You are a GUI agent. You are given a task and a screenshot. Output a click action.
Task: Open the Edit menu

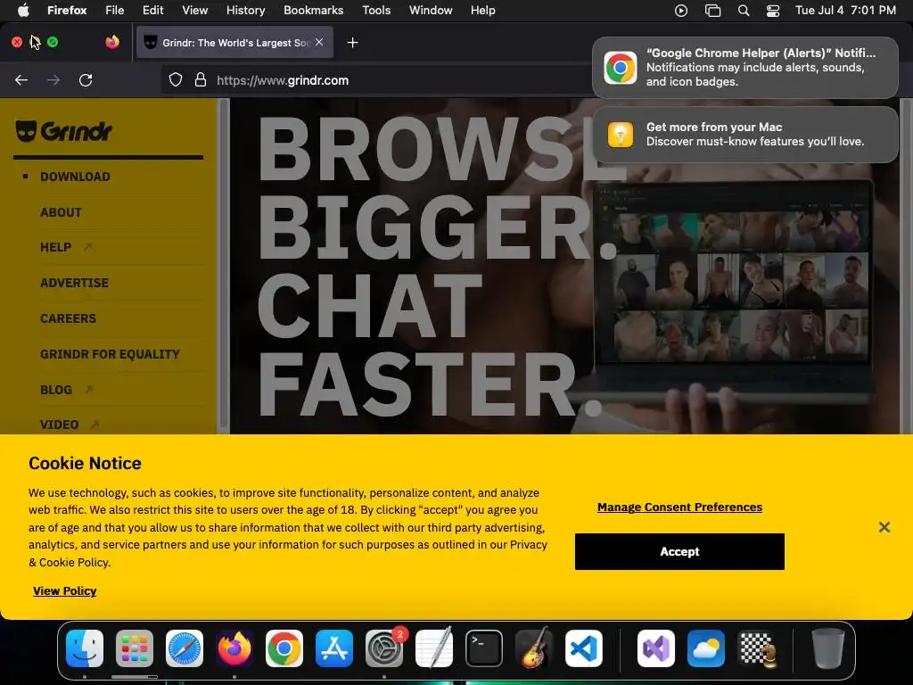153,11
